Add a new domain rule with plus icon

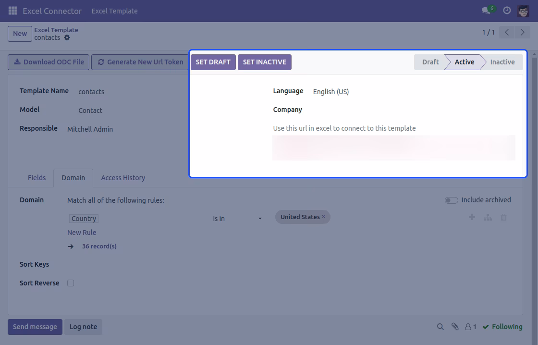472,217
